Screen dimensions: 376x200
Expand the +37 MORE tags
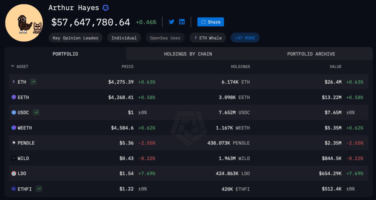pyautogui.click(x=245, y=38)
